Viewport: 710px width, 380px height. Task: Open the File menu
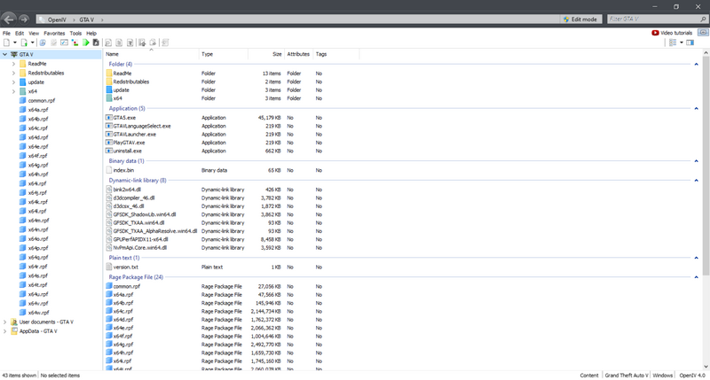[x=6, y=33]
